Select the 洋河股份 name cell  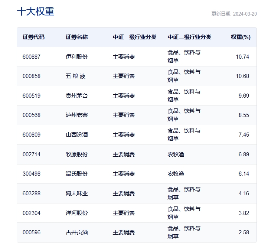[76, 213]
